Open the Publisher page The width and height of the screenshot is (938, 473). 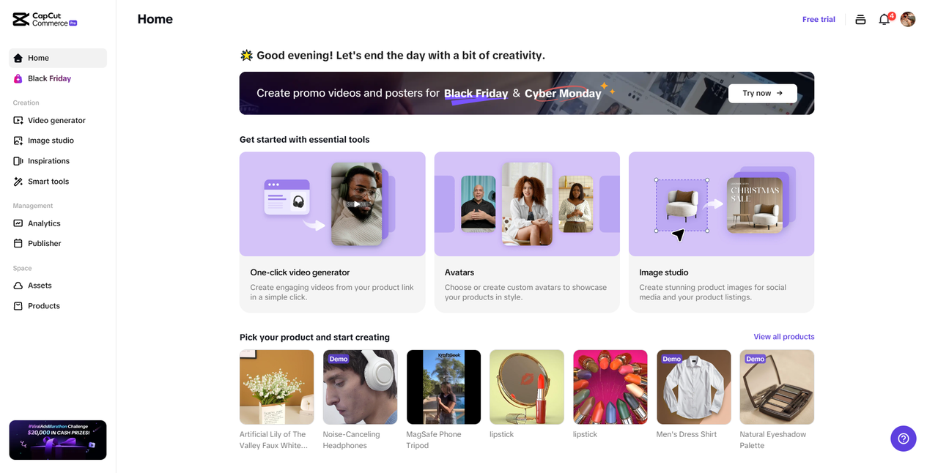point(44,244)
